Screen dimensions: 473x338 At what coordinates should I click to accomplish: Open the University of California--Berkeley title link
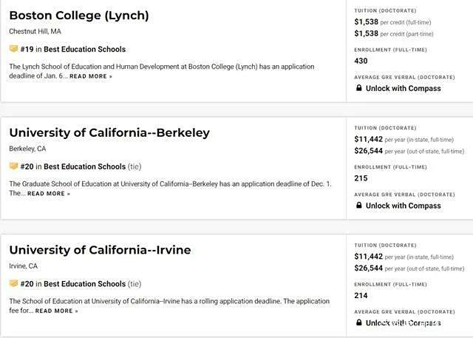coord(109,133)
